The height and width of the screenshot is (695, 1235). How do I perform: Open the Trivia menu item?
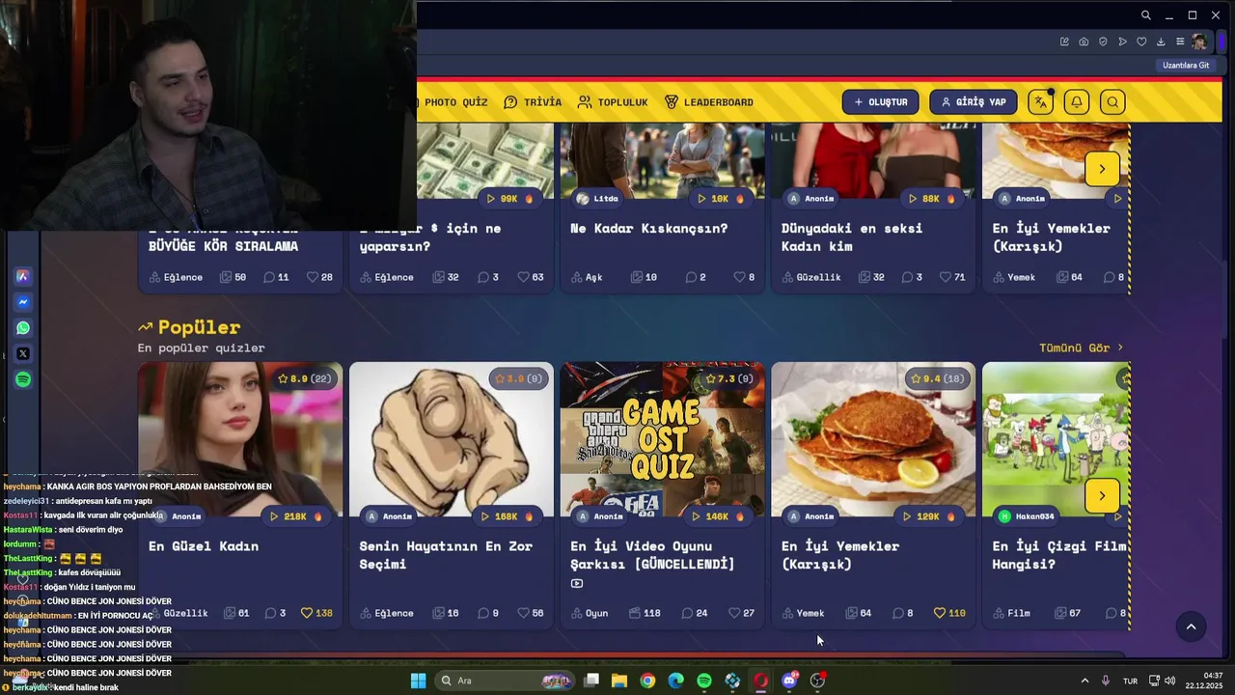click(533, 102)
